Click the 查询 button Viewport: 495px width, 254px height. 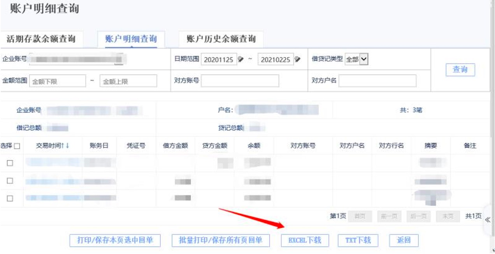pos(460,70)
